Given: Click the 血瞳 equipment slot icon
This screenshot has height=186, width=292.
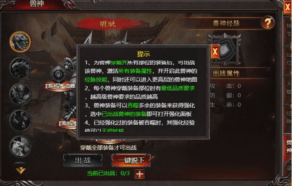Looking at the screenshot, I should click(x=59, y=74).
